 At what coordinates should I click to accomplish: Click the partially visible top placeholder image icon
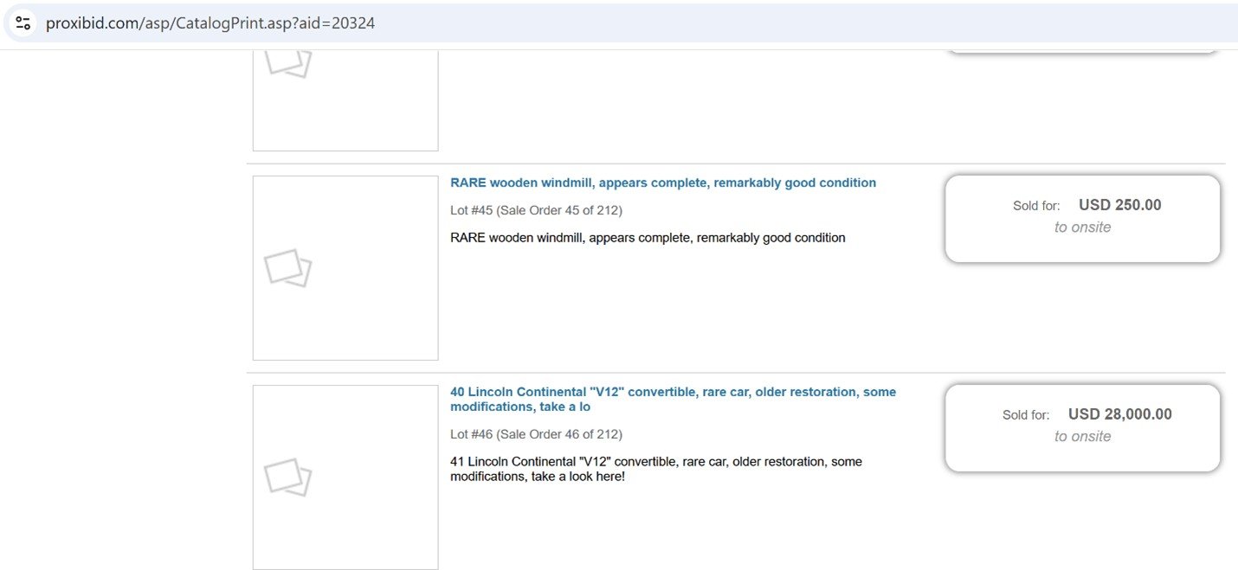(287, 62)
